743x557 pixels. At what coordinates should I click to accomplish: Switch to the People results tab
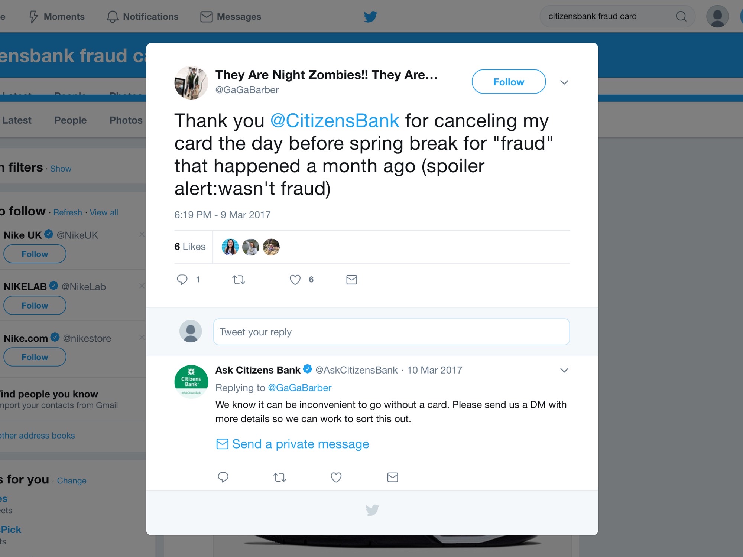click(x=70, y=120)
